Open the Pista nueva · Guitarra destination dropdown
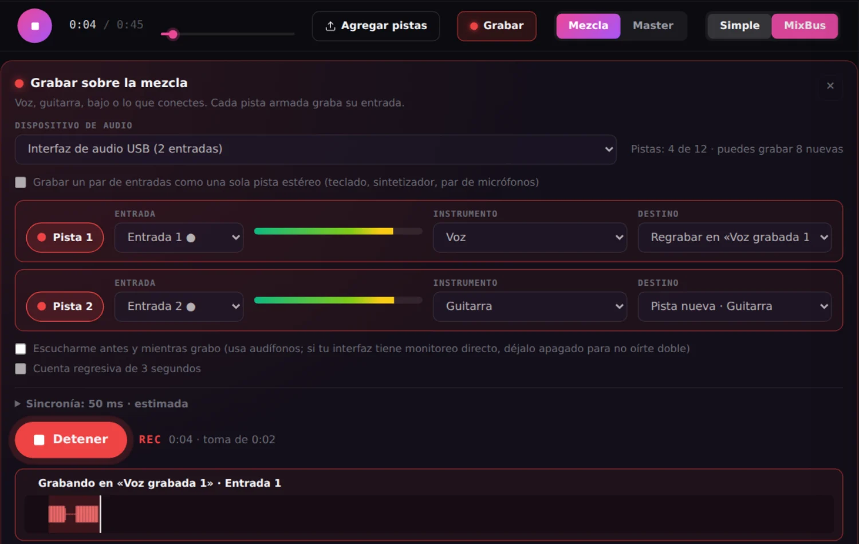Image resolution: width=859 pixels, height=544 pixels. tap(735, 306)
